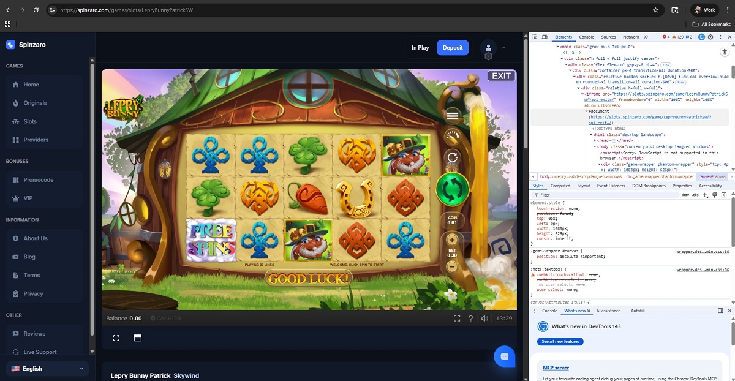735x381 pixels.
Task: Open game help question mark
Action: [x=471, y=319]
